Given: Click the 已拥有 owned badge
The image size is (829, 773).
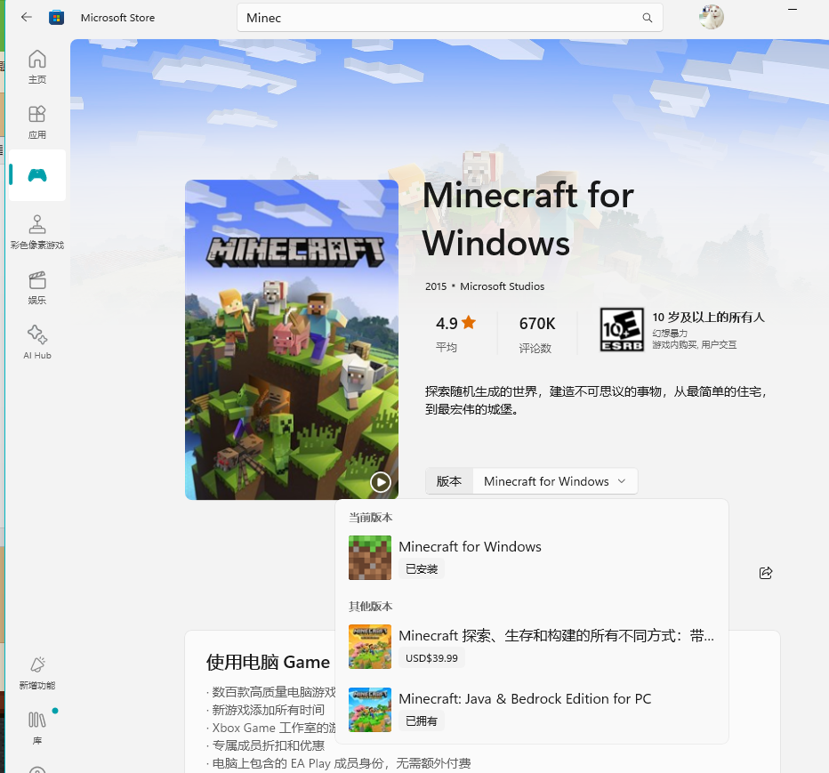Looking at the screenshot, I should (x=422, y=721).
